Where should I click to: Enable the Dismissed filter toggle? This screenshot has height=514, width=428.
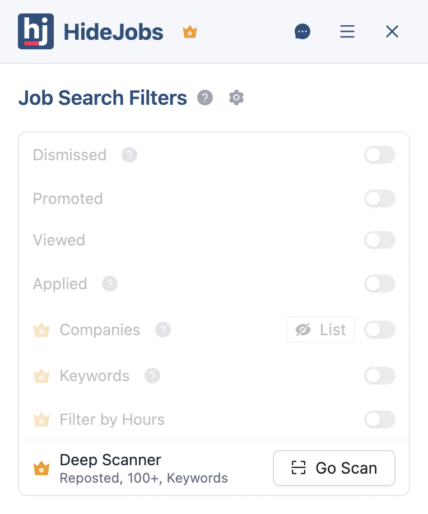tap(380, 155)
